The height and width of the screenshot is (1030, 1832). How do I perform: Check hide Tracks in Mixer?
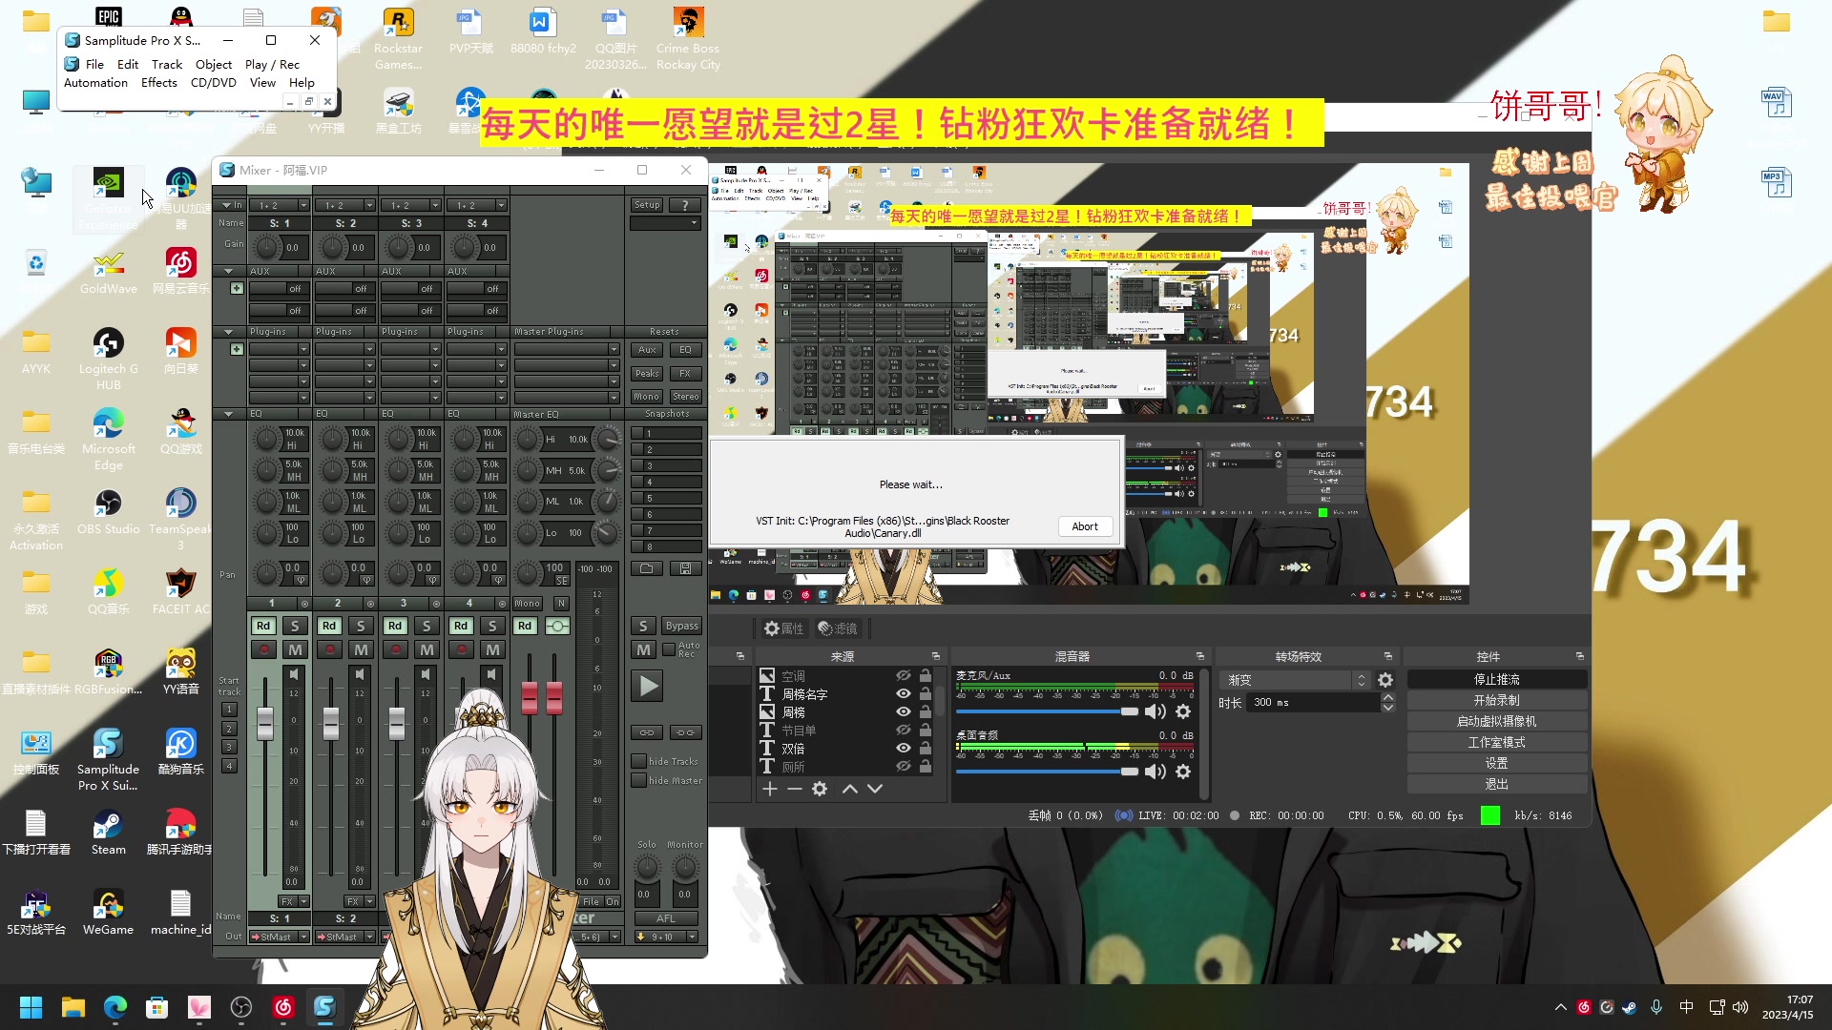pyautogui.click(x=638, y=761)
